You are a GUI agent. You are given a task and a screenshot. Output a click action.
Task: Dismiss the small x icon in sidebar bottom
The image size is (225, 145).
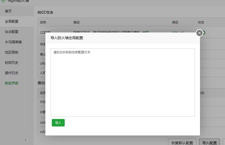pos(26,140)
